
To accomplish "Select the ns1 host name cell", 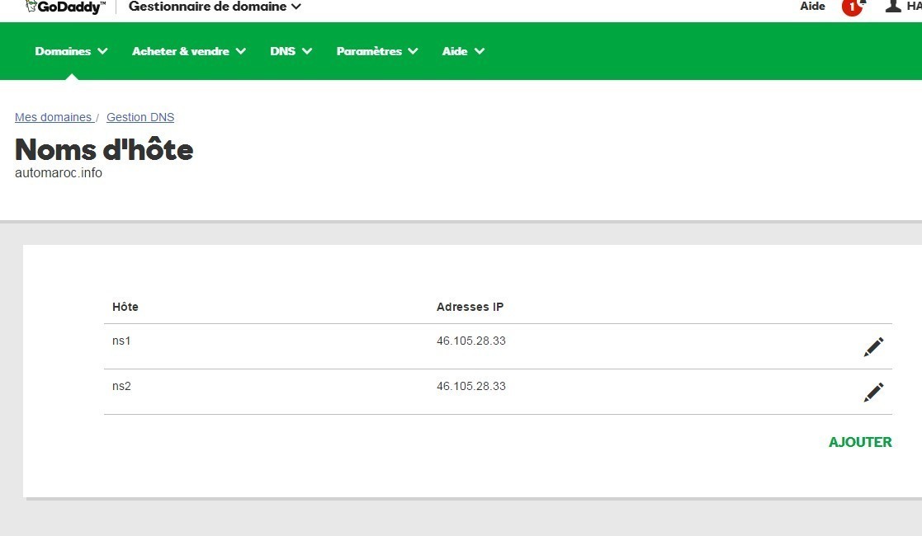I will point(121,341).
